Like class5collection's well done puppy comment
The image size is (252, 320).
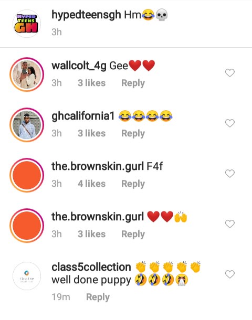(230, 274)
